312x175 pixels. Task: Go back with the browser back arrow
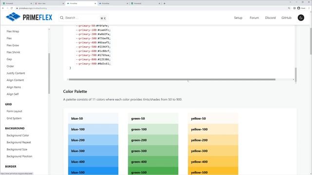pos(3,8)
